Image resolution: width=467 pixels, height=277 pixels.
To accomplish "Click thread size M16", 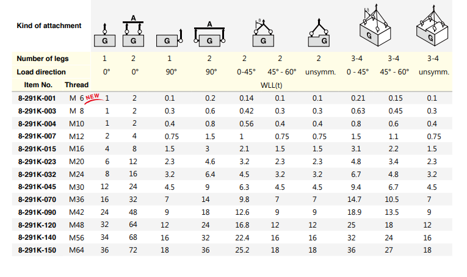I will click(76, 149).
